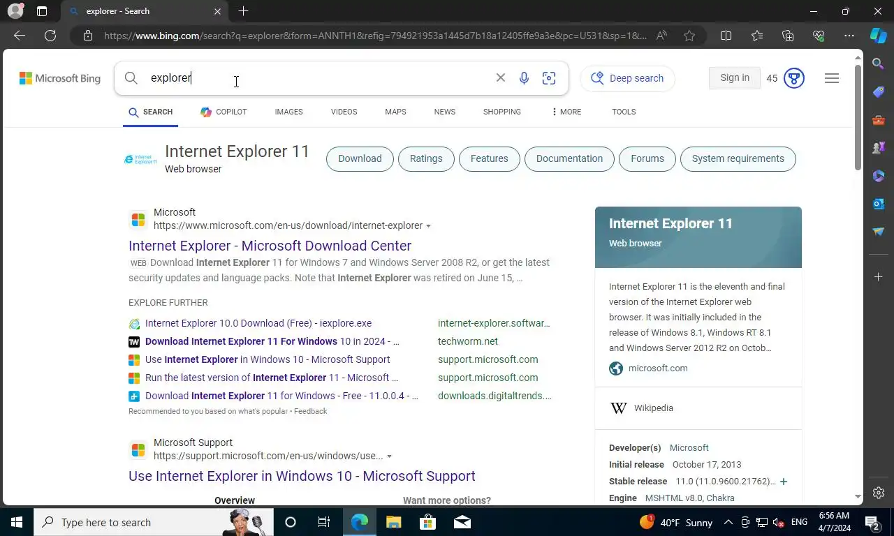Activate Read aloud in address bar
This screenshot has width=894, height=536.
point(661,36)
